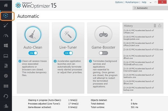This screenshot has height=111, width=168.
Task: Select the taskhostw.exe history entry
Action: (139, 76)
